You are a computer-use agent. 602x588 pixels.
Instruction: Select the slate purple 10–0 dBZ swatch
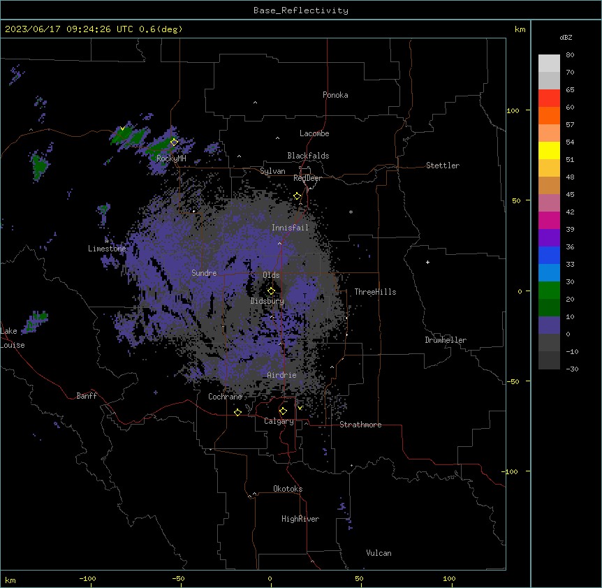point(549,325)
